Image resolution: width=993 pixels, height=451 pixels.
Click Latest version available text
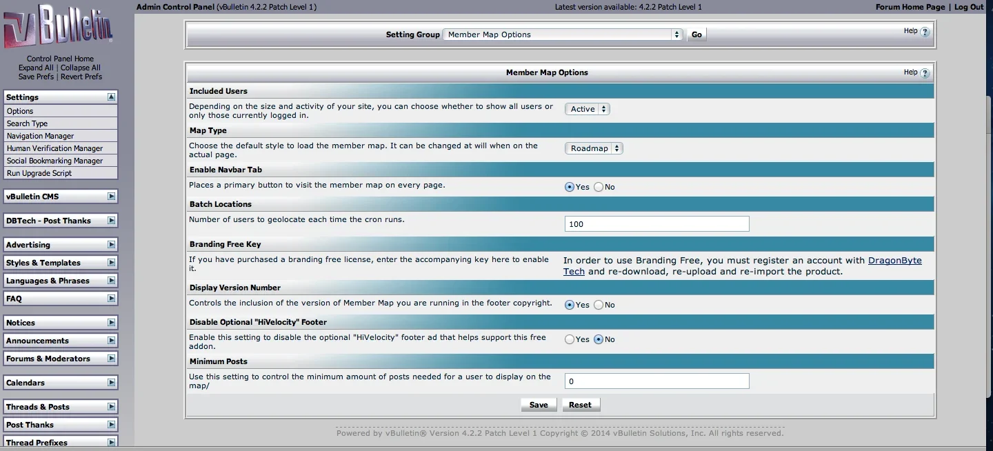[x=628, y=7]
